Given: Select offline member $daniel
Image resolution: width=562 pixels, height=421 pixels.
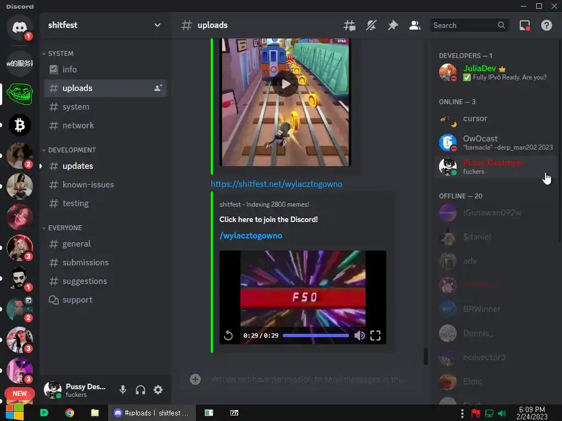Looking at the screenshot, I should coord(496,237).
